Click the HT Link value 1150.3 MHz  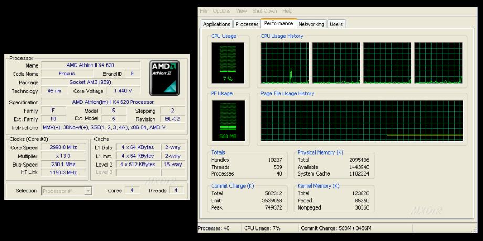click(x=64, y=172)
